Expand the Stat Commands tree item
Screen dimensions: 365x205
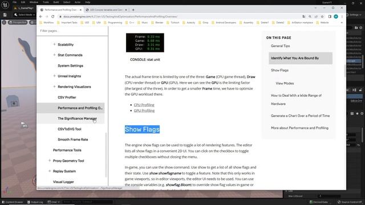(x=54, y=55)
